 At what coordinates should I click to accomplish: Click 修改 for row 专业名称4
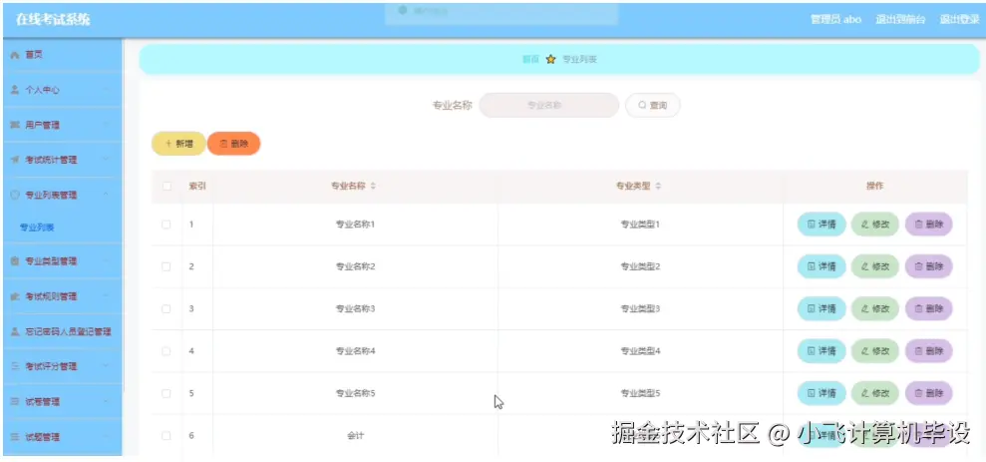point(874,350)
